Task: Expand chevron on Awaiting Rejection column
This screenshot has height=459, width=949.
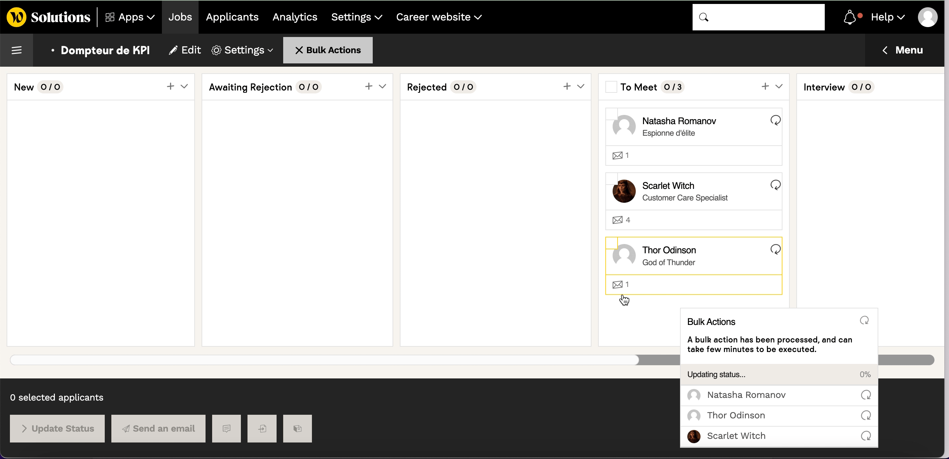Action: (382, 87)
